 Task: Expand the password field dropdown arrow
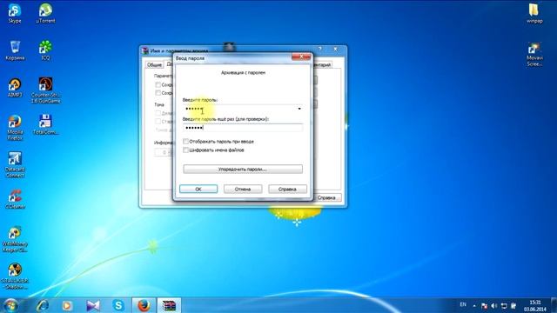pyautogui.click(x=299, y=109)
